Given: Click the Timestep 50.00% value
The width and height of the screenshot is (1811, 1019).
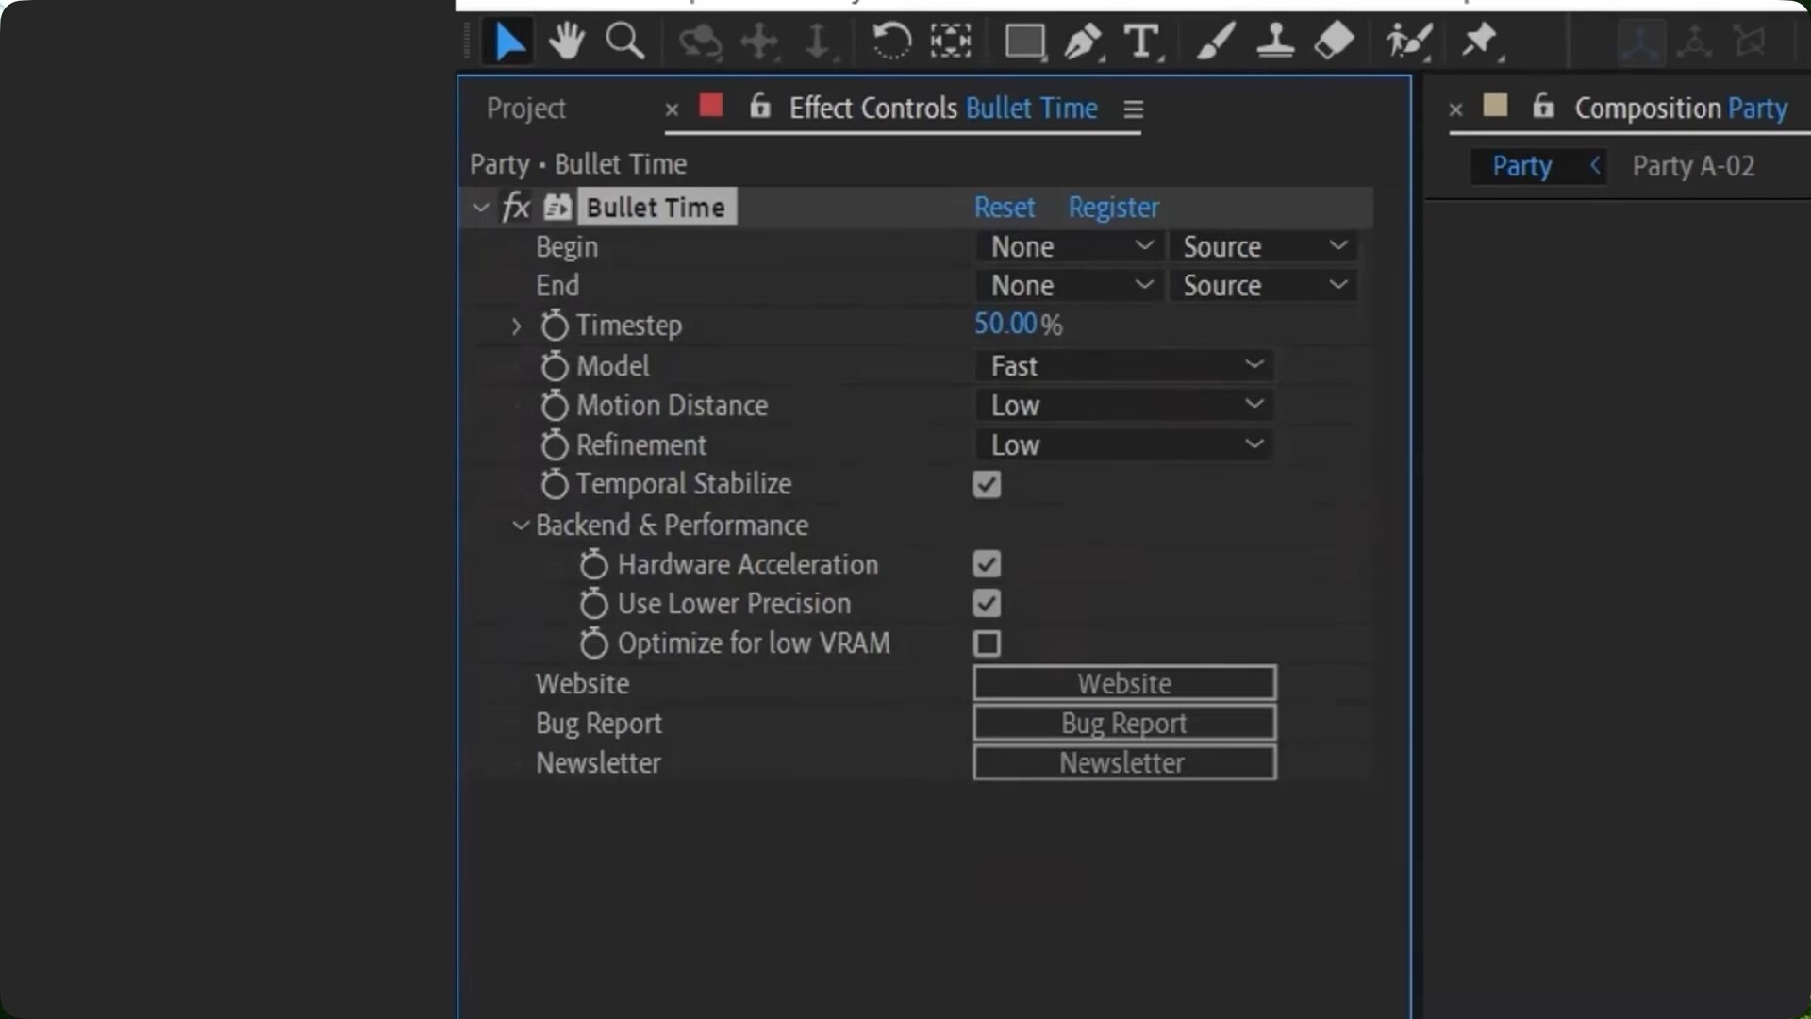Looking at the screenshot, I should (x=1005, y=325).
